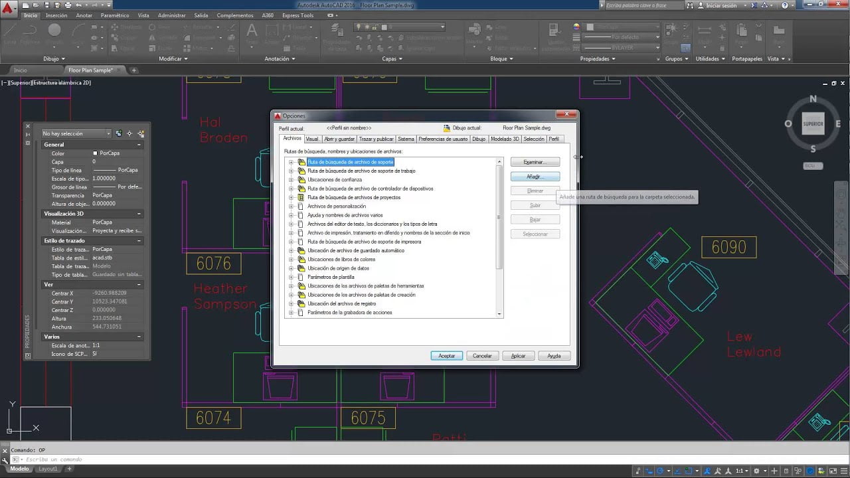Switch to the Sistema tab in Opciones
This screenshot has height=478, width=850.
click(406, 139)
